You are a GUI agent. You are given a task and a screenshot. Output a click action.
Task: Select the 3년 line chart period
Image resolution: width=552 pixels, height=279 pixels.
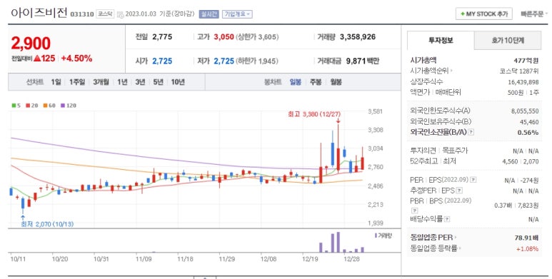[140, 82]
